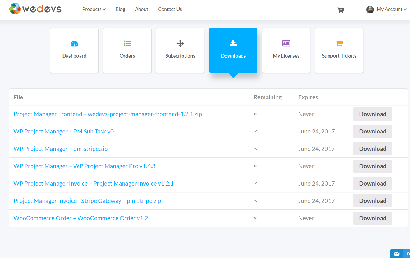Screen dimensions: 410x258
Task: Open the Contact Us page
Action: 170,9
